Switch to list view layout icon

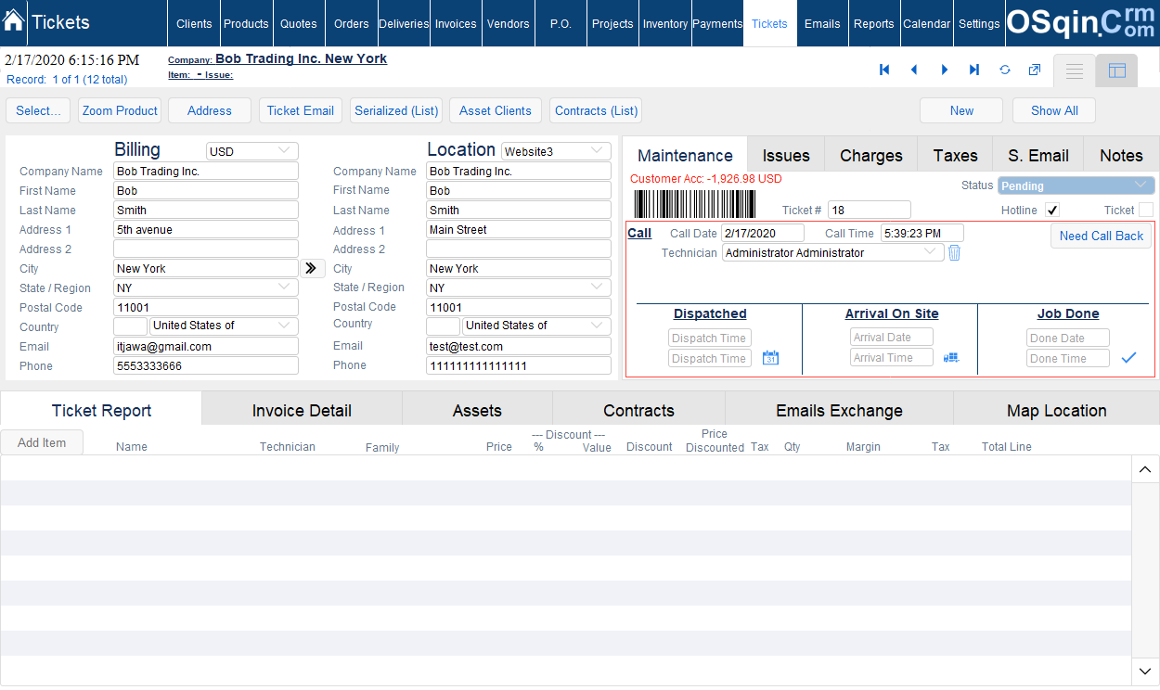tap(1075, 70)
